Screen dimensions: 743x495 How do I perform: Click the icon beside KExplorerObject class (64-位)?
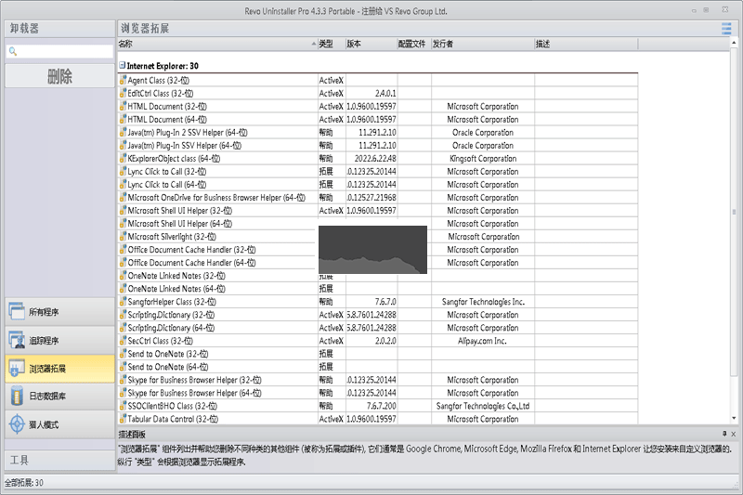coord(123,158)
